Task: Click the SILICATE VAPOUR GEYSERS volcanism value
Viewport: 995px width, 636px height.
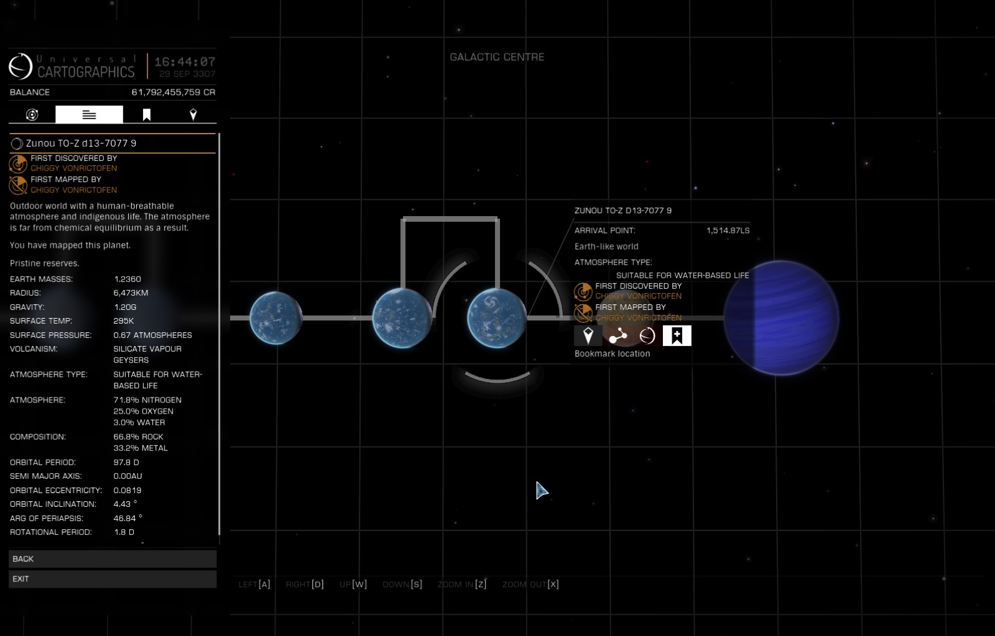Action: pos(147,355)
